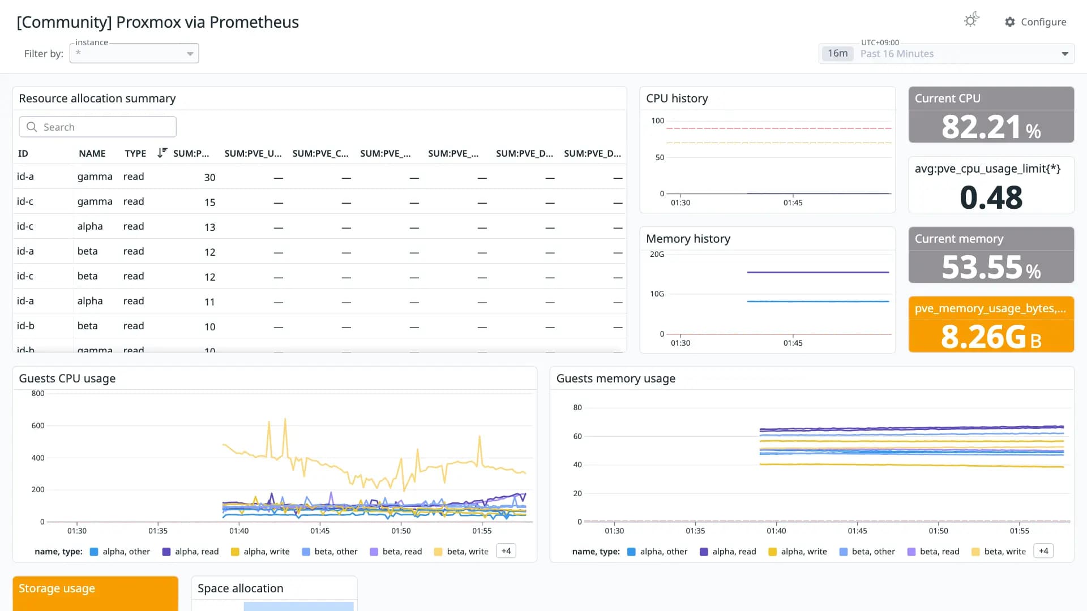
Task: Click the avg:pve_cpu_usage_limit 0.48 widget
Action: click(x=991, y=185)
